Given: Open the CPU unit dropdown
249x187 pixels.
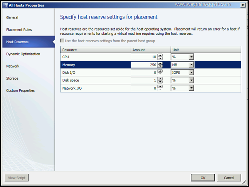Looking at the screenshot, I should click(191, 57).
